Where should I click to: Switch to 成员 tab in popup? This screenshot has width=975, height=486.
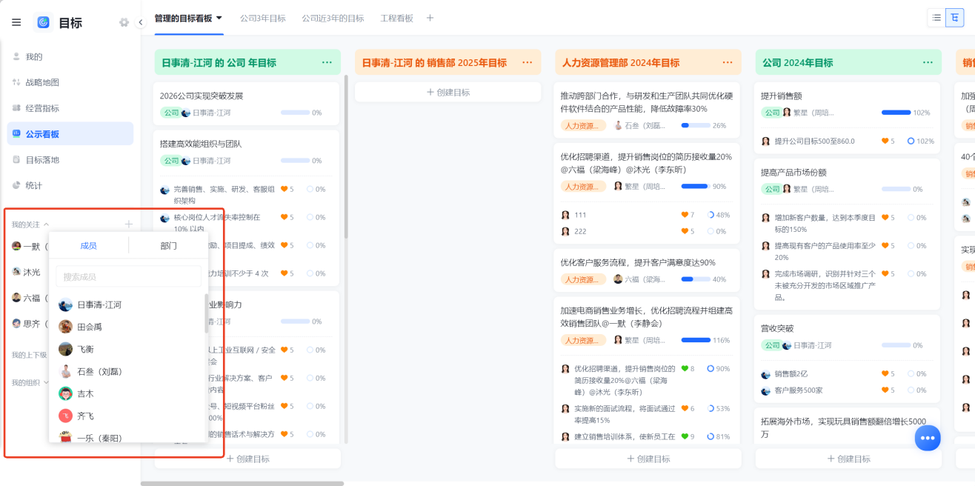coord(88,245)
